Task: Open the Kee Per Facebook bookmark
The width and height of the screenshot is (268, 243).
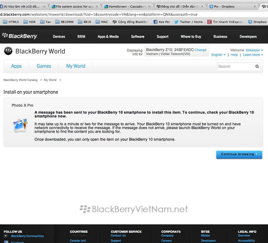Action: [x=162, y=22]
